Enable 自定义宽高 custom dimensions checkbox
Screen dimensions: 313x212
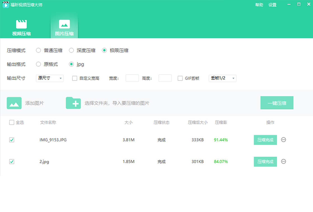pos(75,78)
